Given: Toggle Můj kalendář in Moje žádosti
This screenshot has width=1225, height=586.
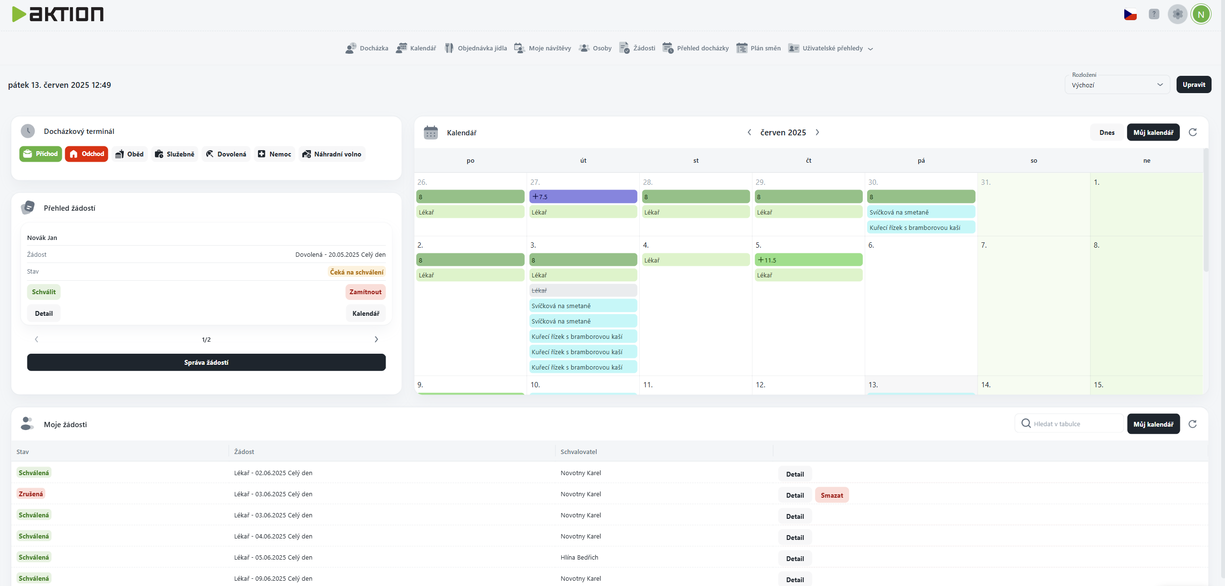Looking at the screenshot, I should coord(1153,424).
